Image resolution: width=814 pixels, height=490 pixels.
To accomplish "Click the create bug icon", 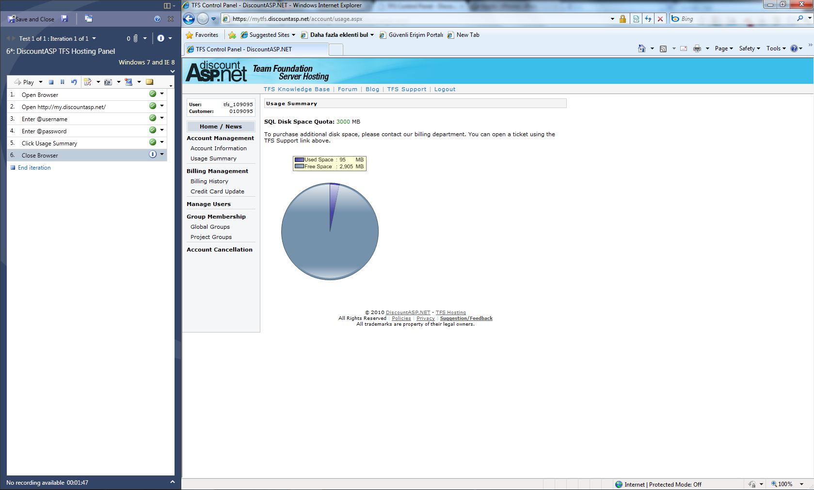I will click(88, 82).
